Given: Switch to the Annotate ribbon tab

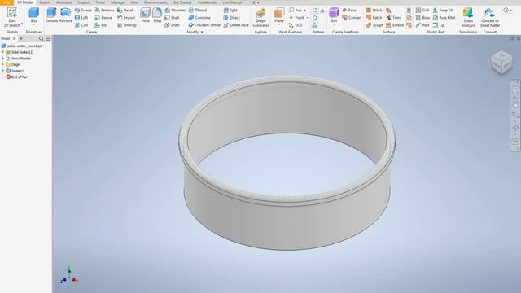Looking at the screenshot, I should coord(63,2).
